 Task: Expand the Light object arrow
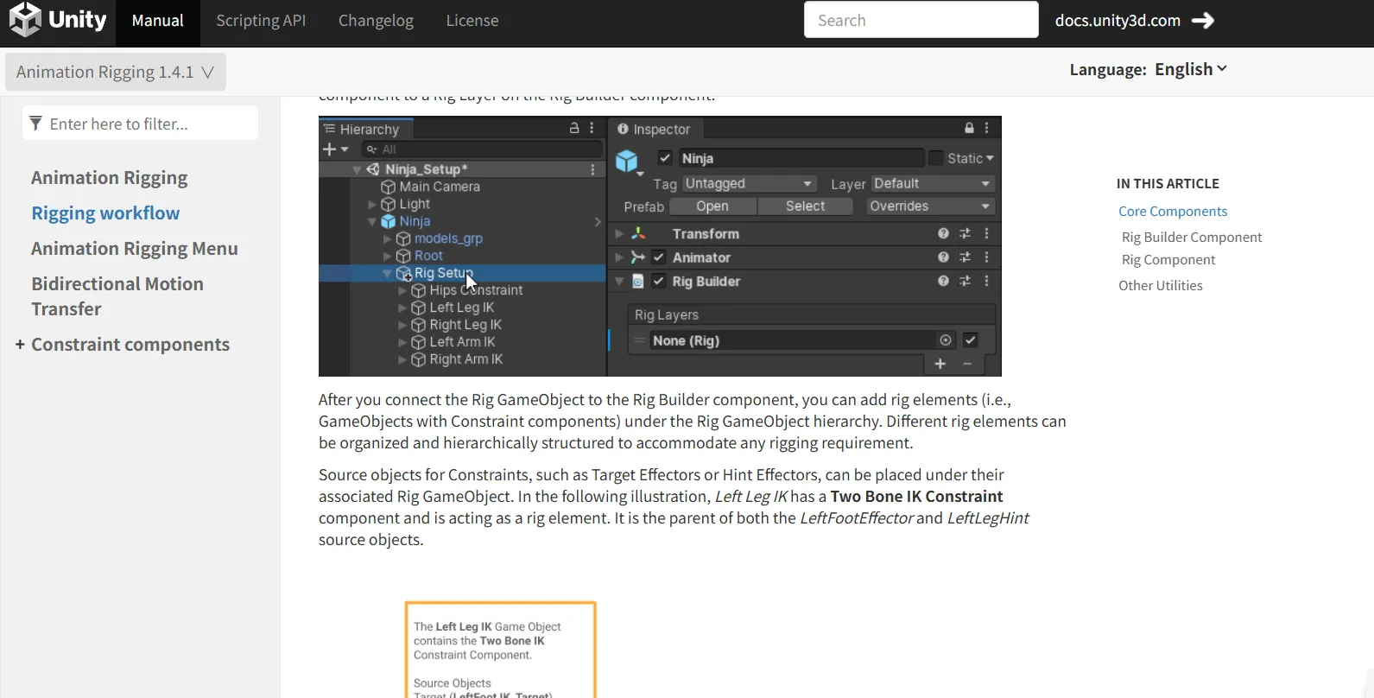372,205
